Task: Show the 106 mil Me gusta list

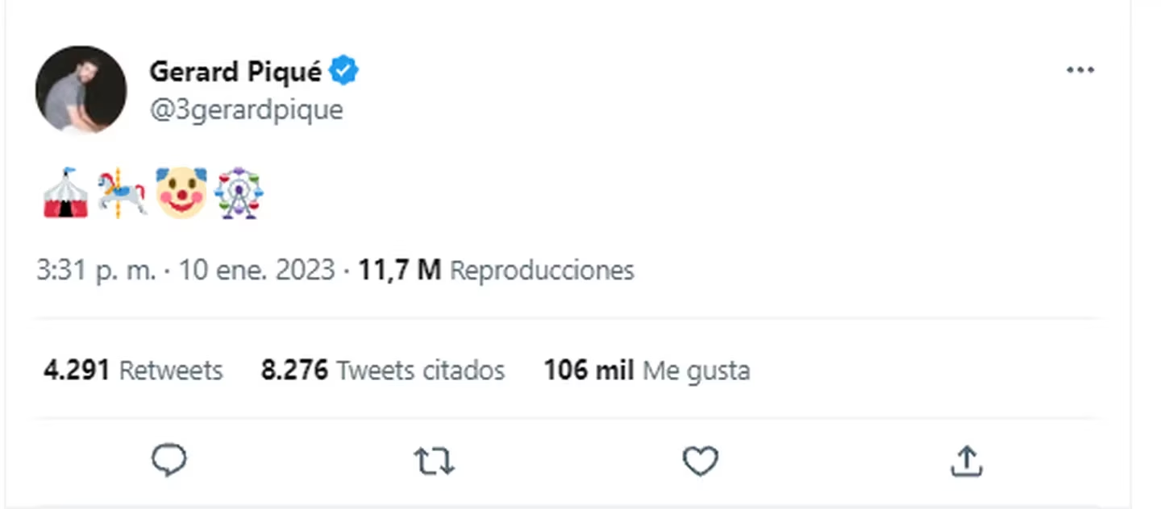Action: tap(647, 370)
